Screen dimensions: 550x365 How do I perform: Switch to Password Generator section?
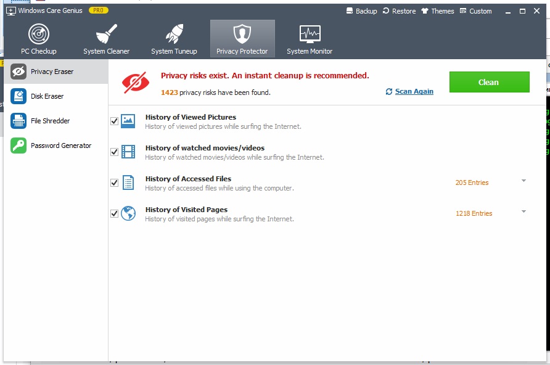click(x=61, y=146)
